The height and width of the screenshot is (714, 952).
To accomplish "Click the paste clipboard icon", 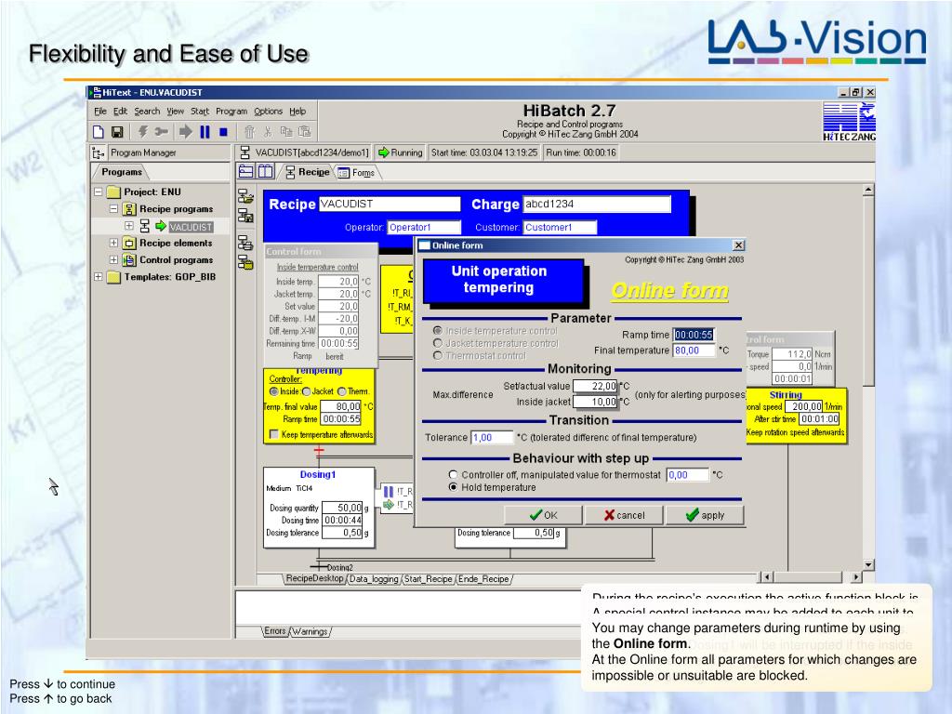I will point(305,132).
